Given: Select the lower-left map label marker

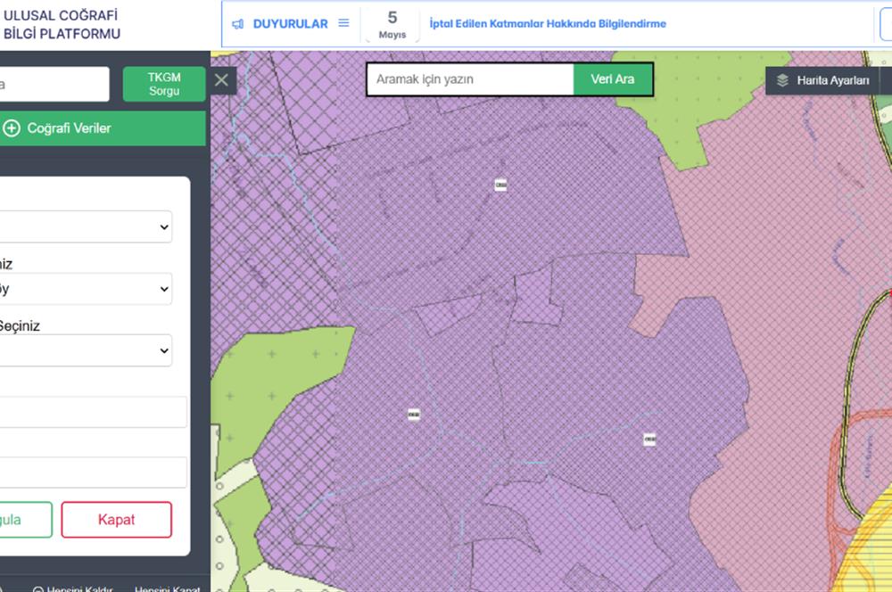Looking at the screenshot, I should click(x=414, y=415).
